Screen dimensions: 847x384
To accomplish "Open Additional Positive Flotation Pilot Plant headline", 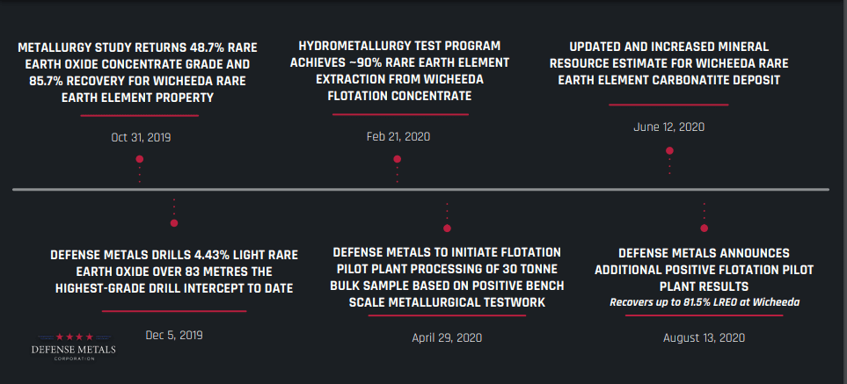I will tap(704, 269).
